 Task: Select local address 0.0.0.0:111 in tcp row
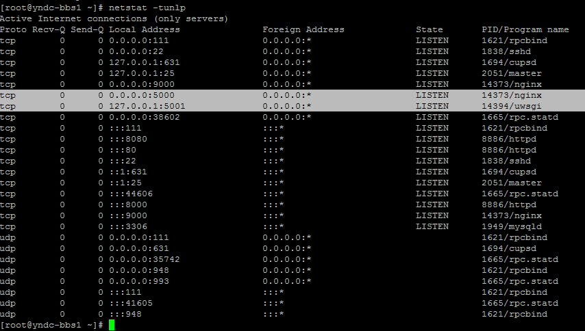139,40
